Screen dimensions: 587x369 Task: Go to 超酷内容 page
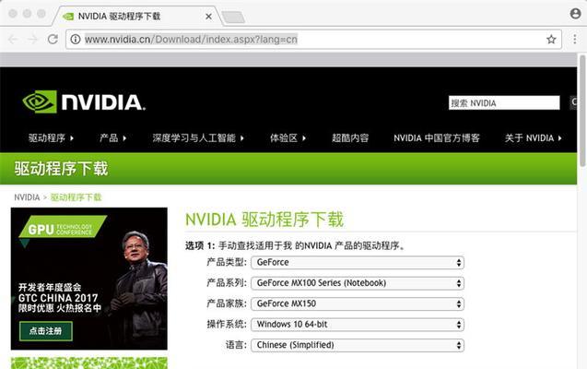tap(350, 137)
